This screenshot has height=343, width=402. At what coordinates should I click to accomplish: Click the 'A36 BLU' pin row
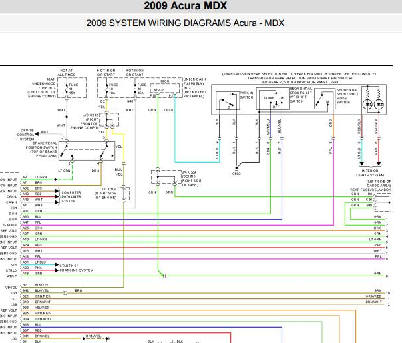(32, 216)
